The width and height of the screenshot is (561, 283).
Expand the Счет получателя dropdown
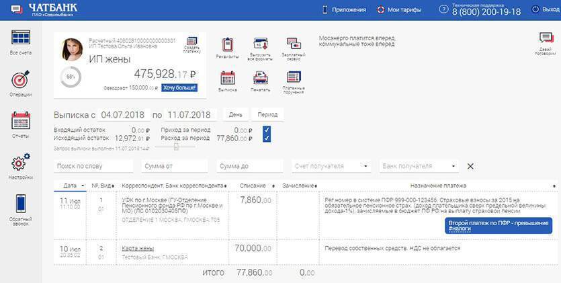point(365,166)
